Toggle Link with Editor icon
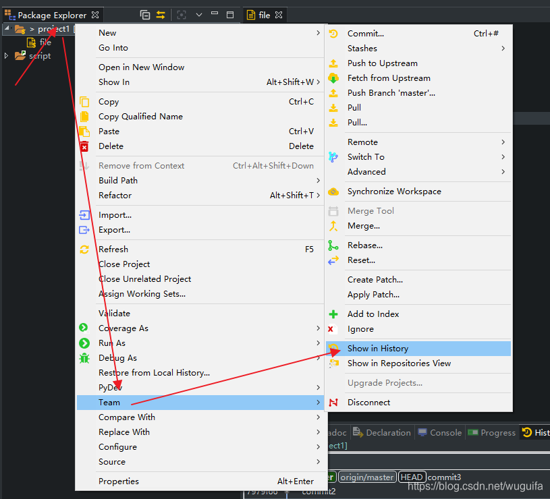This screenshot has height=499, width=550. point(161,15)
